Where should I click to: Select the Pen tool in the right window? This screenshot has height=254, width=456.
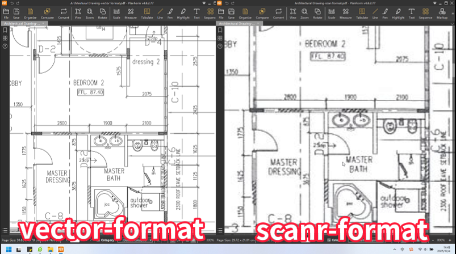click(x=384, y=14)
